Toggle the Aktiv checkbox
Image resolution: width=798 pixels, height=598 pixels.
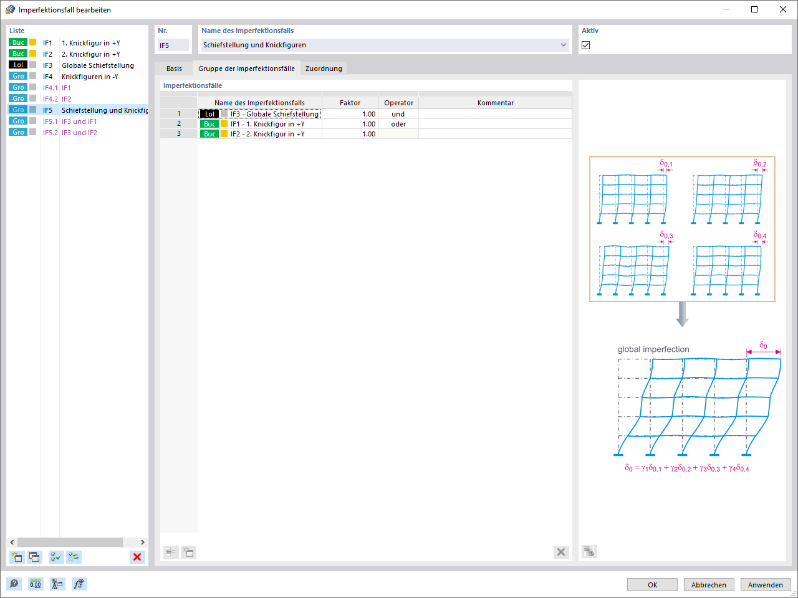[x=586, y=45]
